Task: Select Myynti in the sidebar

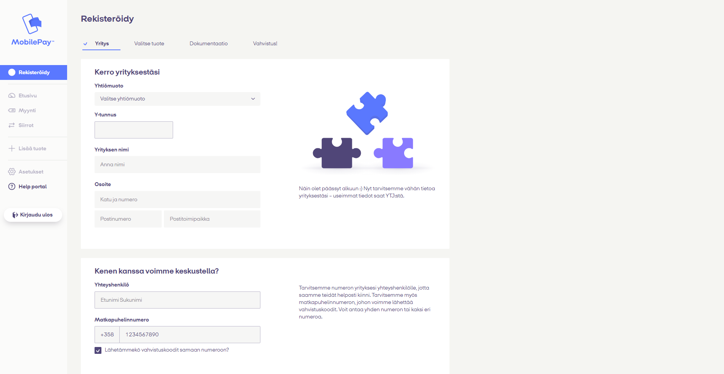Action: point(27,110)
